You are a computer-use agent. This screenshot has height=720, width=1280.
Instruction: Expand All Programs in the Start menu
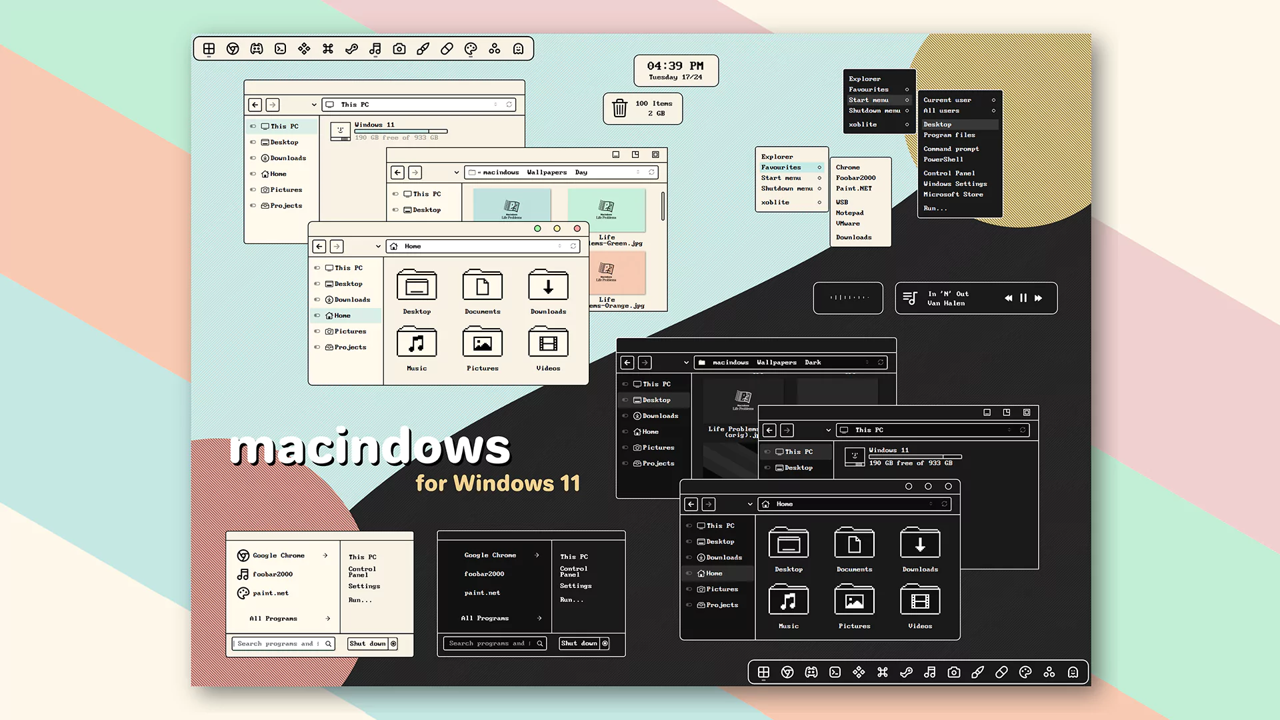tap(273, 618)
